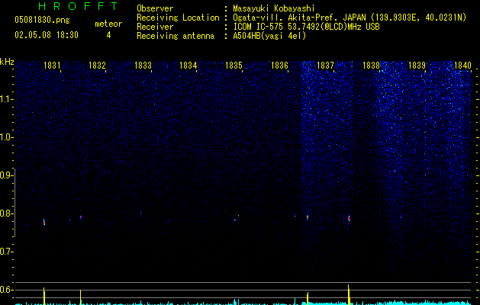Click the 0.8 frequency axis label
The height and width of the screenshot is (305, 480).
(6, 213)
